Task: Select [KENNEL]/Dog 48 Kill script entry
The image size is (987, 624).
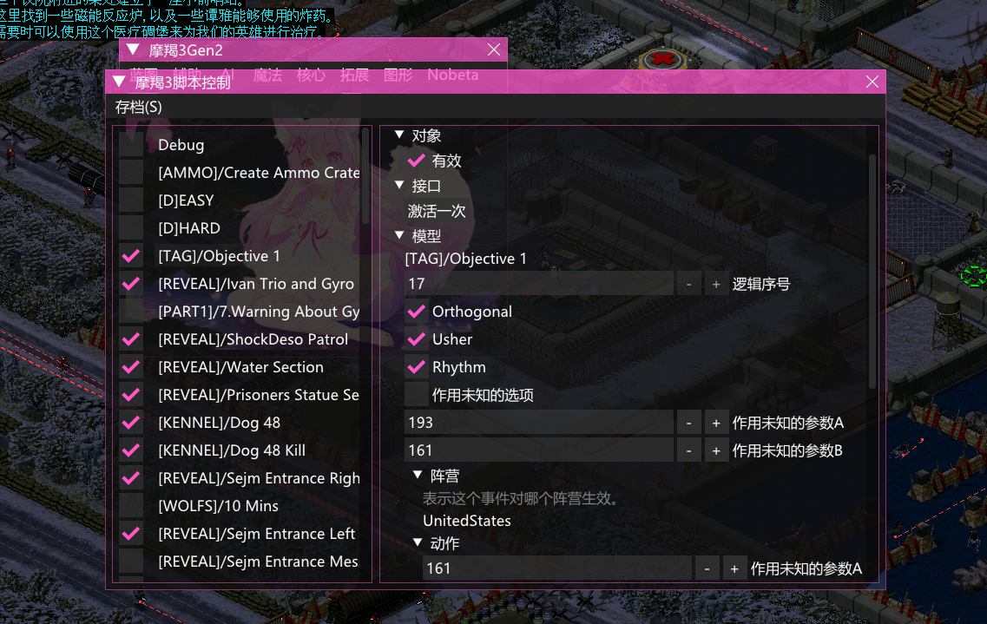Action: (232, 450)
